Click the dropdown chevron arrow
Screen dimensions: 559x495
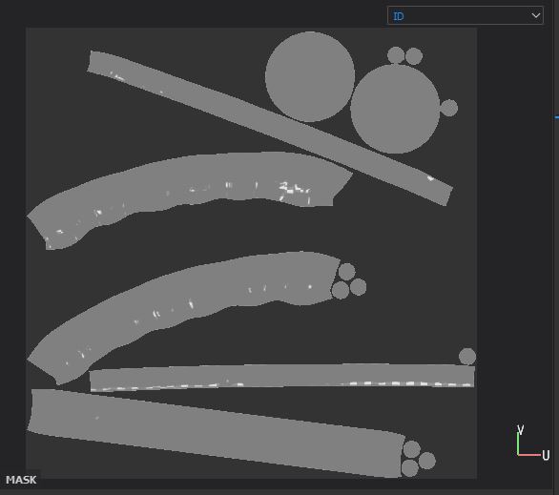(x=535, y=15)
